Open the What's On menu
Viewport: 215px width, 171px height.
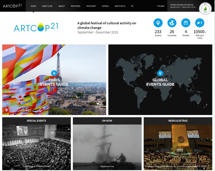click(x=47, y=6)
